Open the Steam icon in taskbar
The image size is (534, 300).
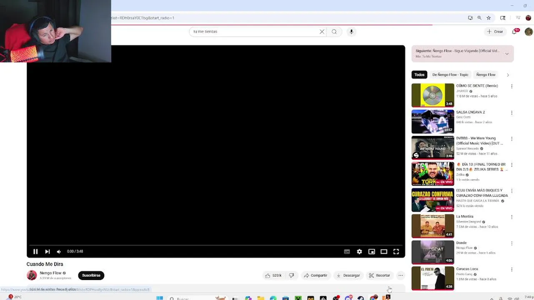[361, 298]
